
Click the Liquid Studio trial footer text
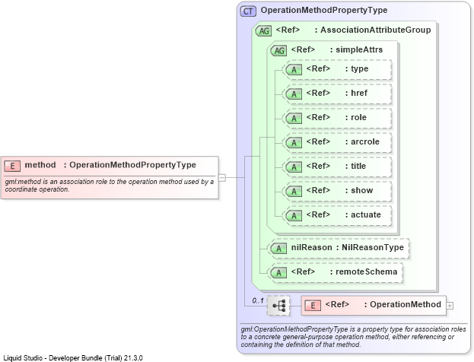(73, 358)
